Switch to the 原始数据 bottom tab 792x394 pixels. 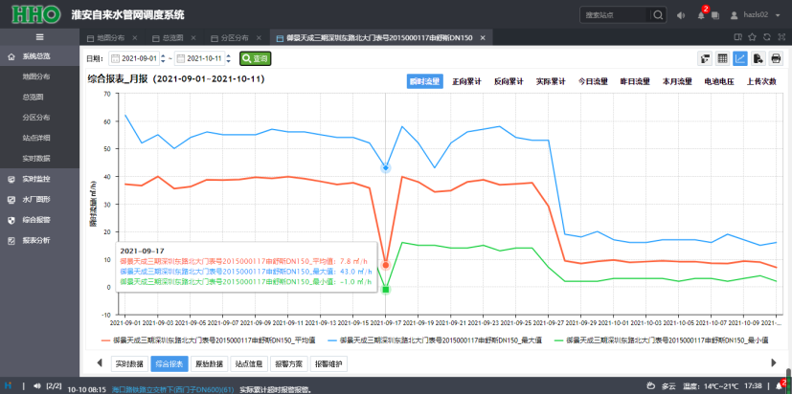click(208, 363)
